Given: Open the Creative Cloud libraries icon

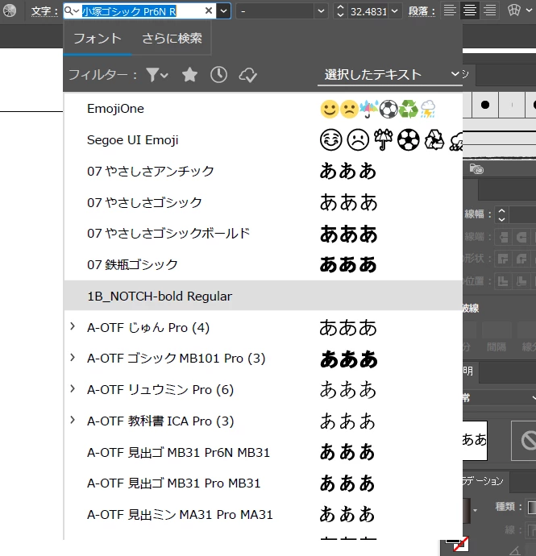Looking at the screenshot, I should [x=476, y=169].
